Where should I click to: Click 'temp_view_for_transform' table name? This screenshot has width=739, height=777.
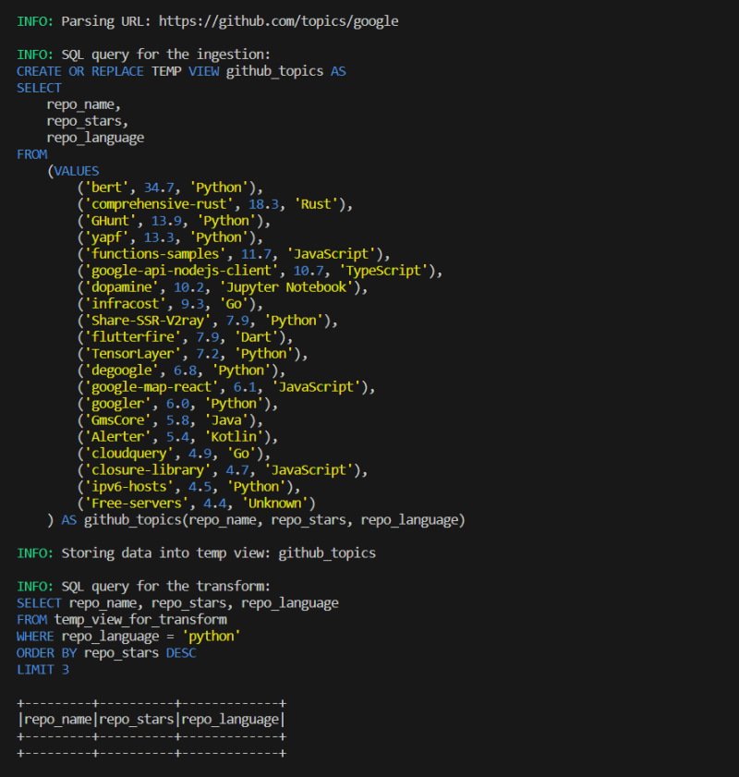click(x=140, y=619)
